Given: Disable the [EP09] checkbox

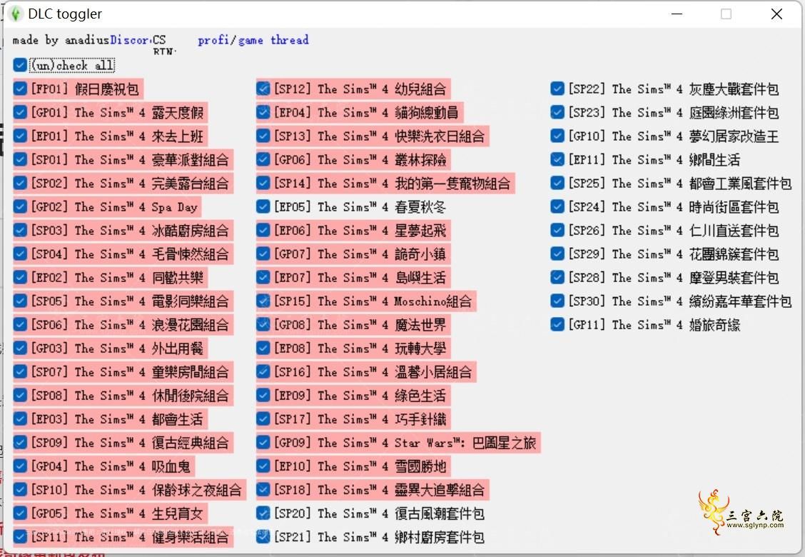Looking at the screenshot, I should click(263, 396).
